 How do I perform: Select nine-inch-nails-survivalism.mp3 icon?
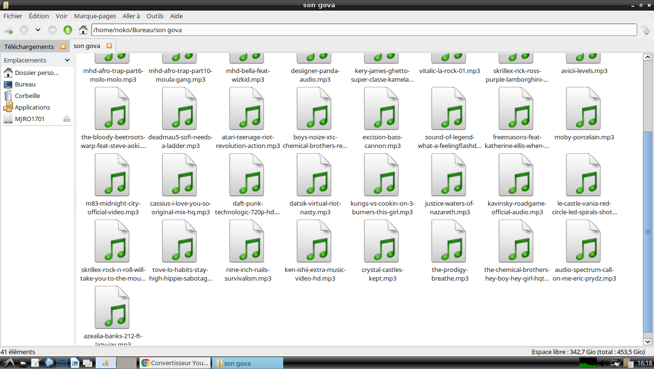pyautogui.click(x=248, y=241)
